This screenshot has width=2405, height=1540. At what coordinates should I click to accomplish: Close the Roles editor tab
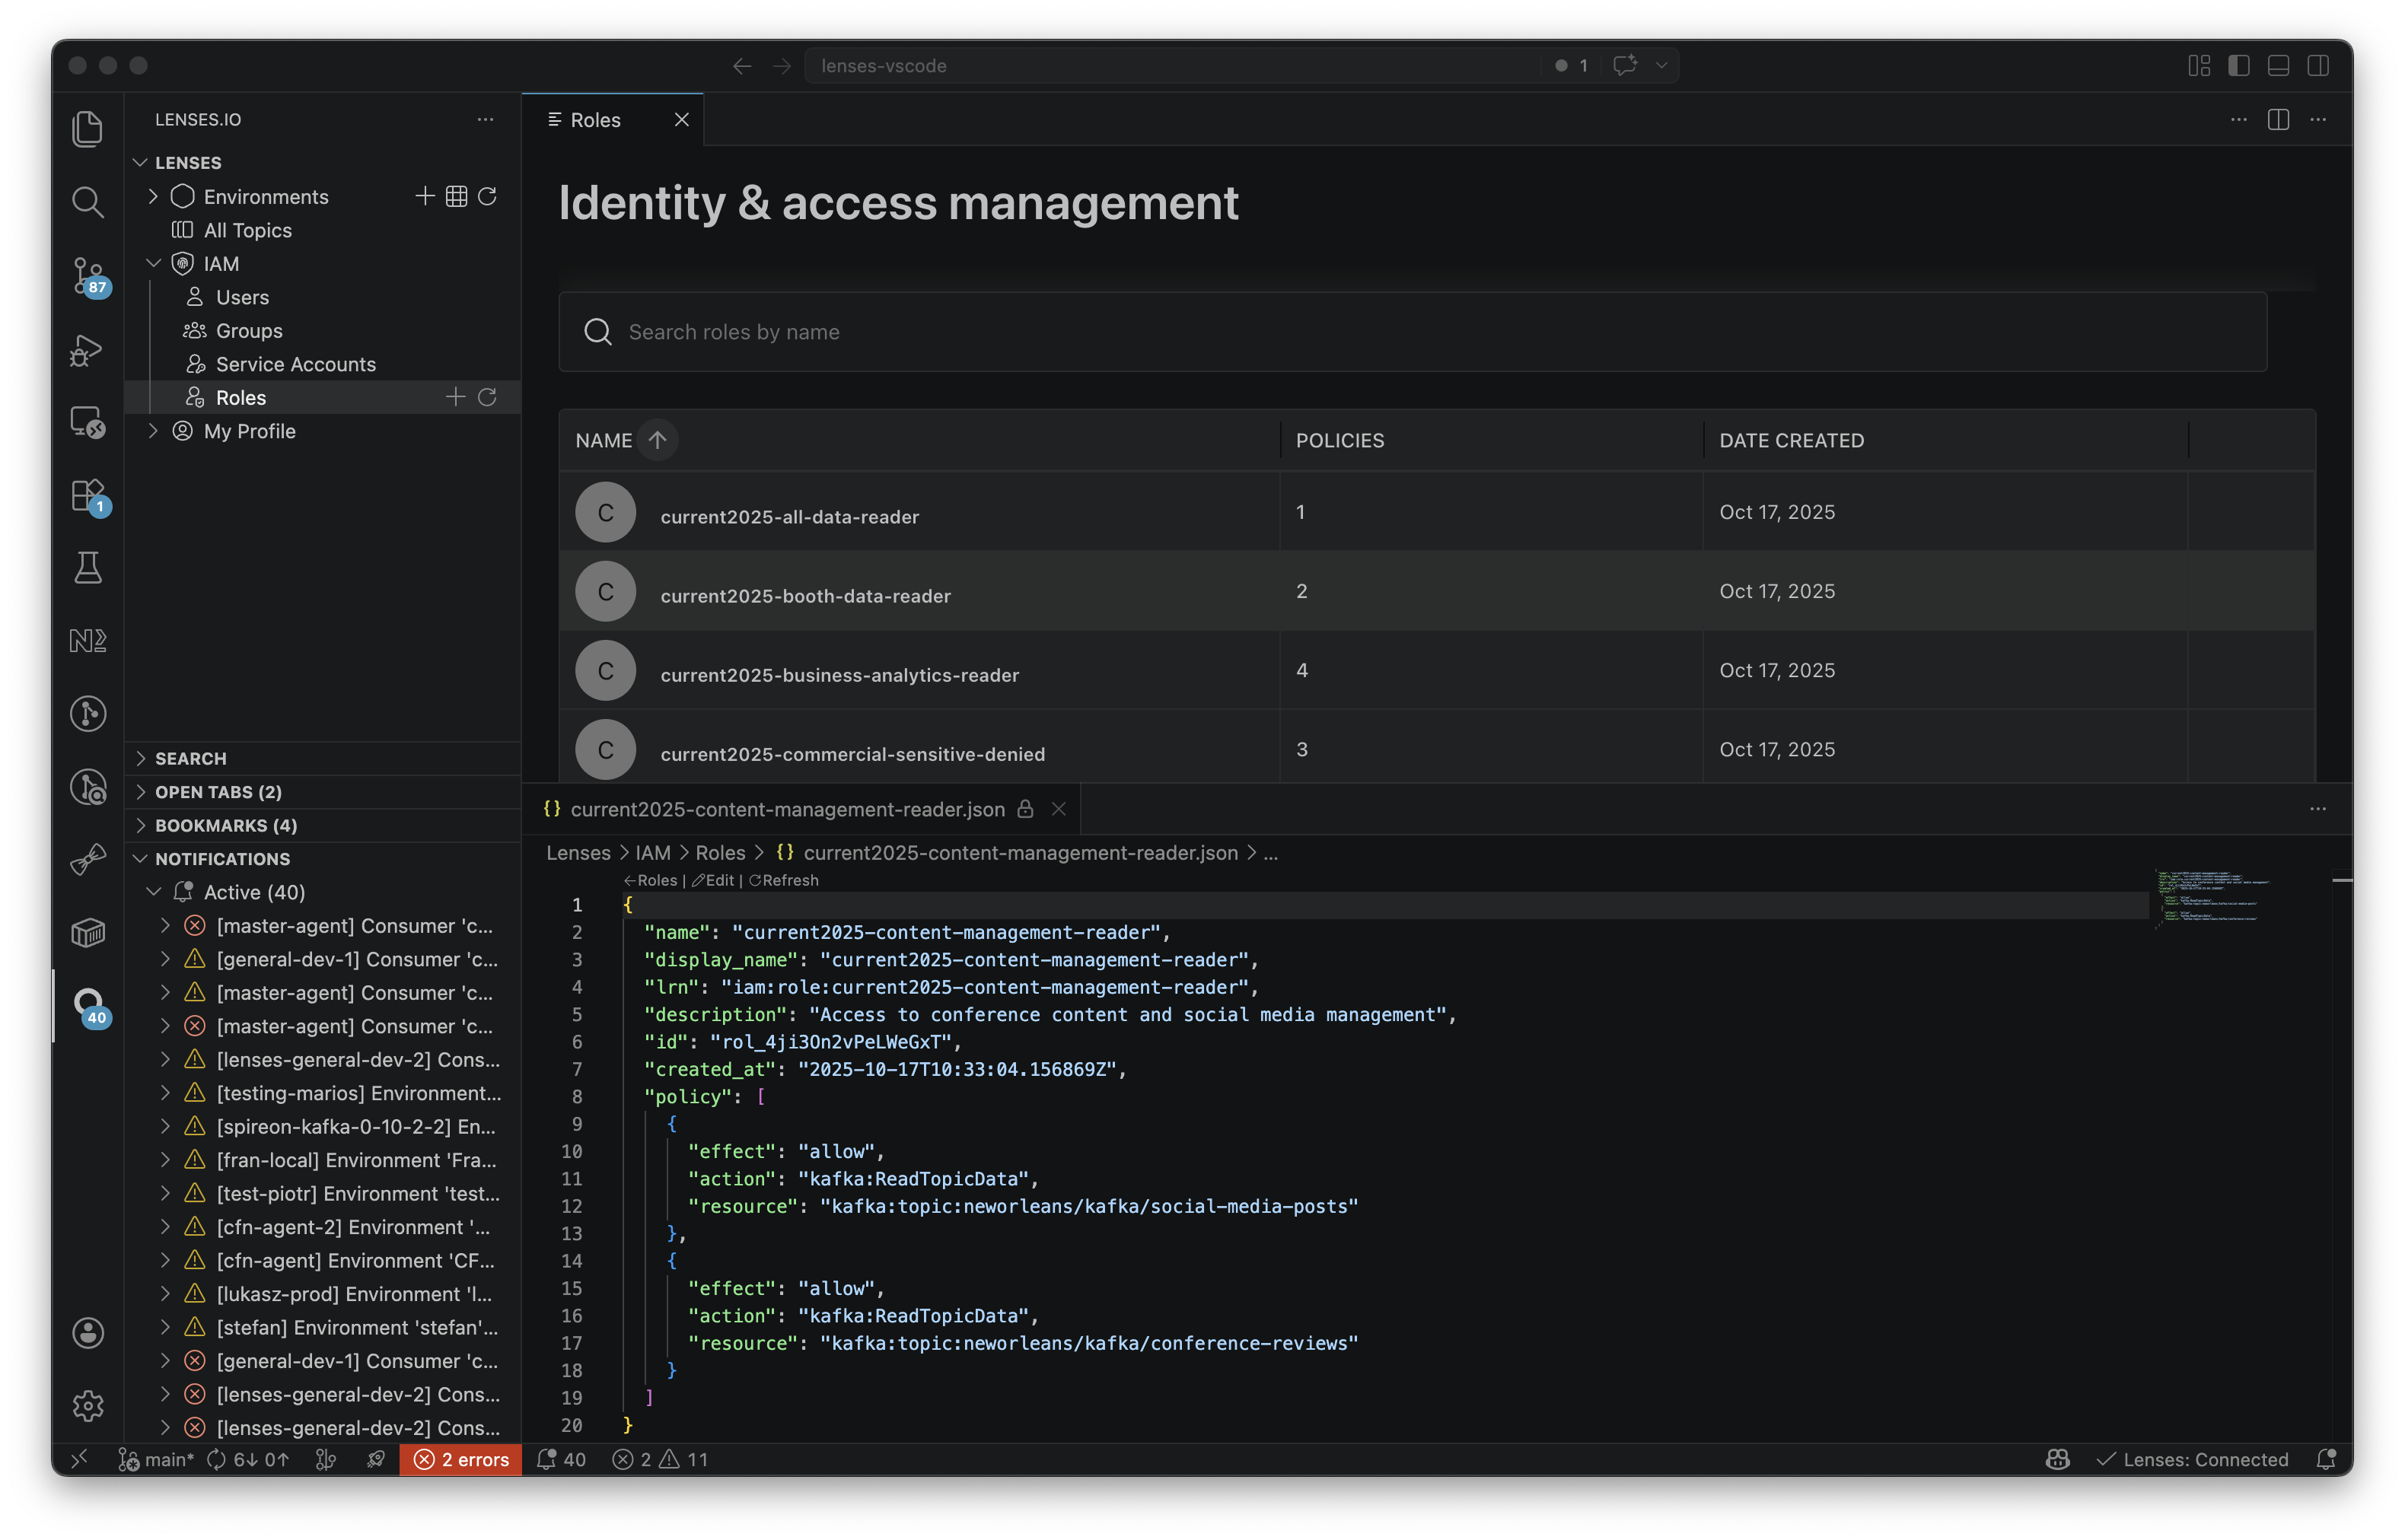681,120
